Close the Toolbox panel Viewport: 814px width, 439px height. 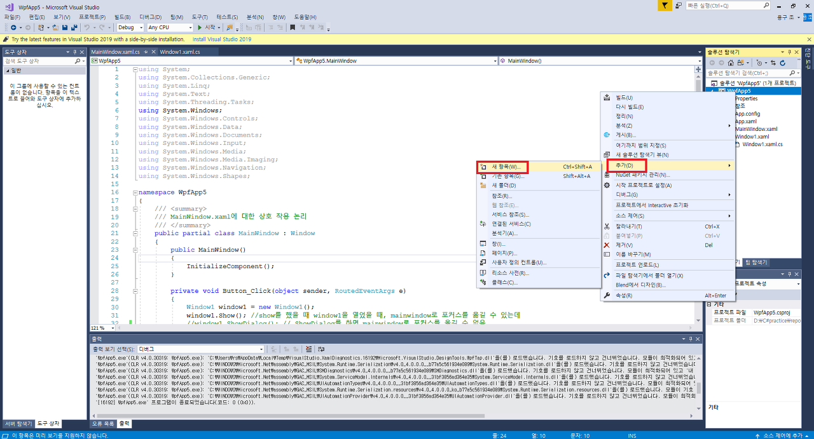pyautogui.click(x=82, y=51)
